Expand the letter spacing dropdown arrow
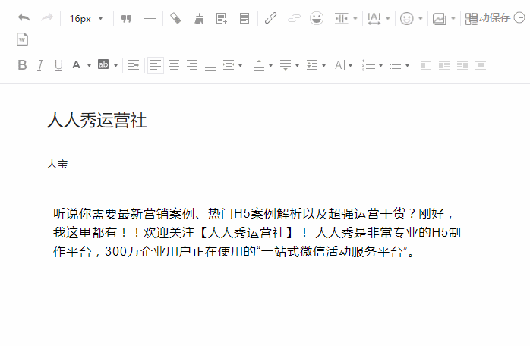This screenshot has width=530, height=346. (x=350, y=65)
